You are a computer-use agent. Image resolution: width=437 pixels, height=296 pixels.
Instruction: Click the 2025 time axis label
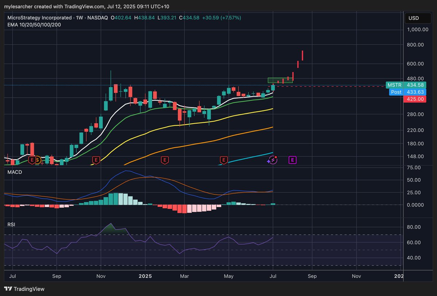coord(145,276)
